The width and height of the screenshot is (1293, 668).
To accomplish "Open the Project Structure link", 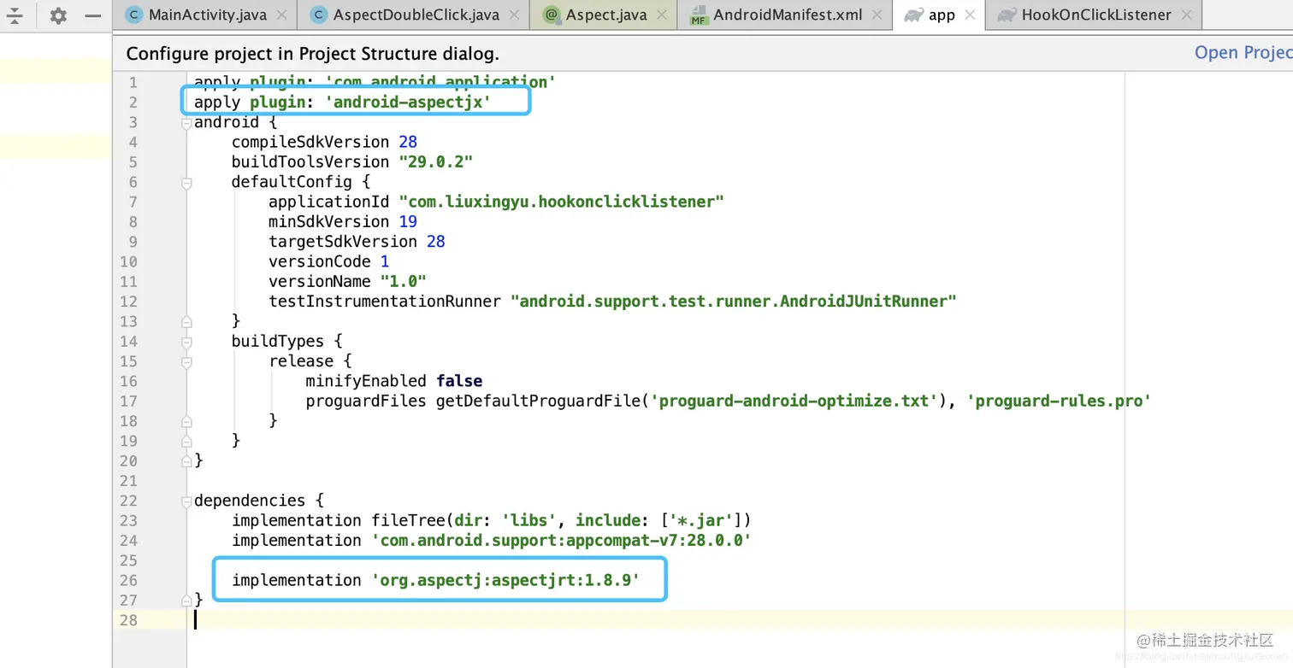I will pyautogui.click(x=1243, y=53).
